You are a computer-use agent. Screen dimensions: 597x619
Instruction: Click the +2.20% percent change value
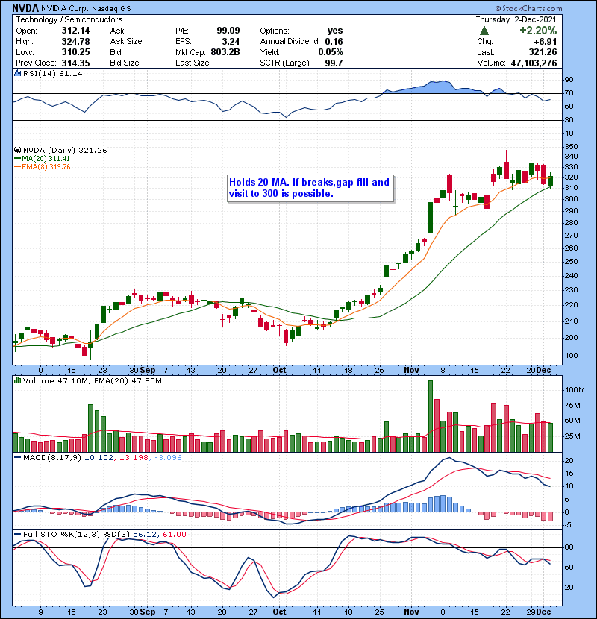pos(538,31)
